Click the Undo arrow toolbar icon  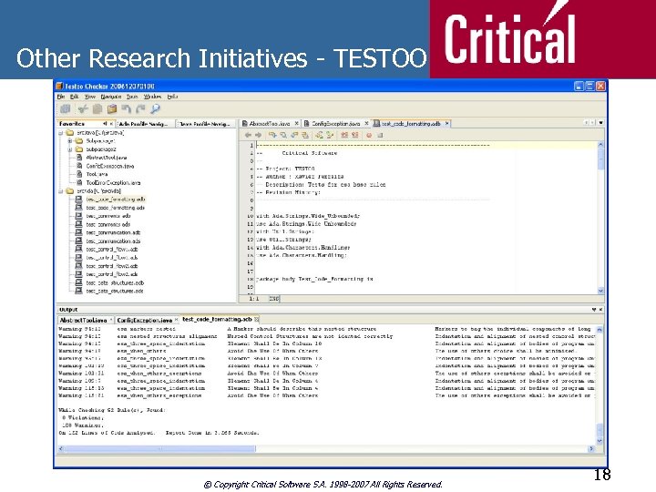(x=126, y=109)
